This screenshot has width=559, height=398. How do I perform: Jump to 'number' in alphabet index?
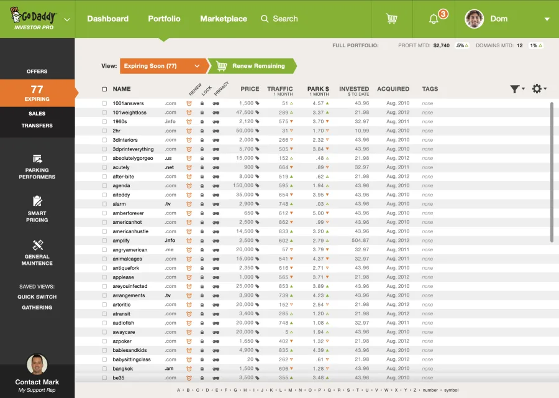pos(430,390)
